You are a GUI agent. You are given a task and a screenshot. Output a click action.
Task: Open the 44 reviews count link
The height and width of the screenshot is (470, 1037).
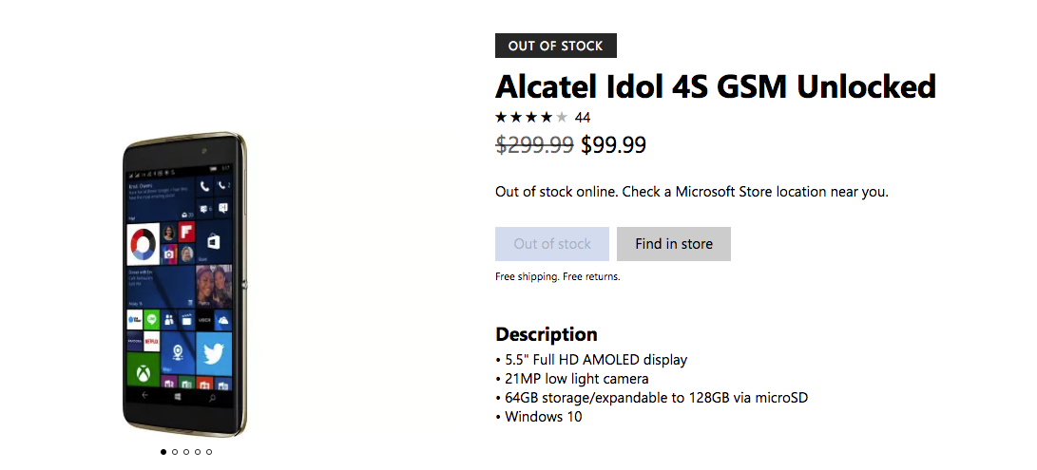[583, 118]
